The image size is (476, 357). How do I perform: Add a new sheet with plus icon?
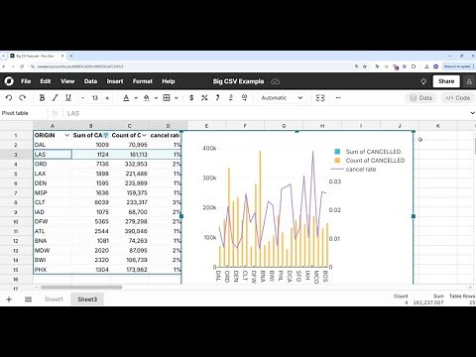click(9, 299)
